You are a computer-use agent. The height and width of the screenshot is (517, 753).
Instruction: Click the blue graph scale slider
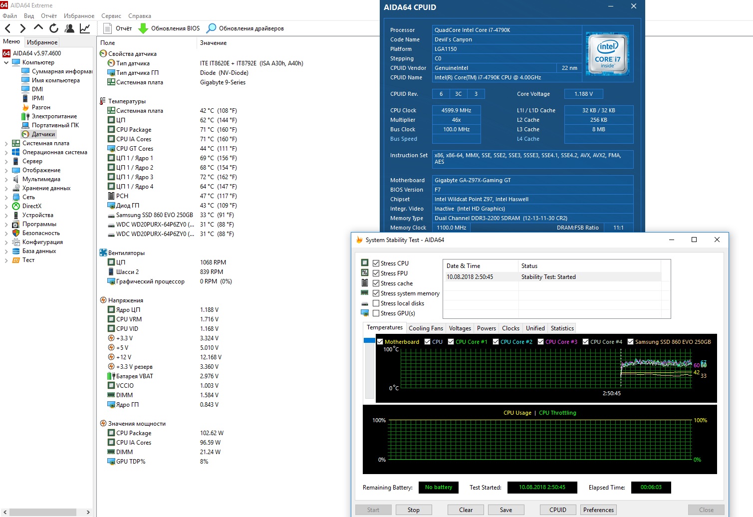click(x=369, y=340)
